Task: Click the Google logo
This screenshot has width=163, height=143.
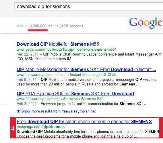Action: pos(145,23)
